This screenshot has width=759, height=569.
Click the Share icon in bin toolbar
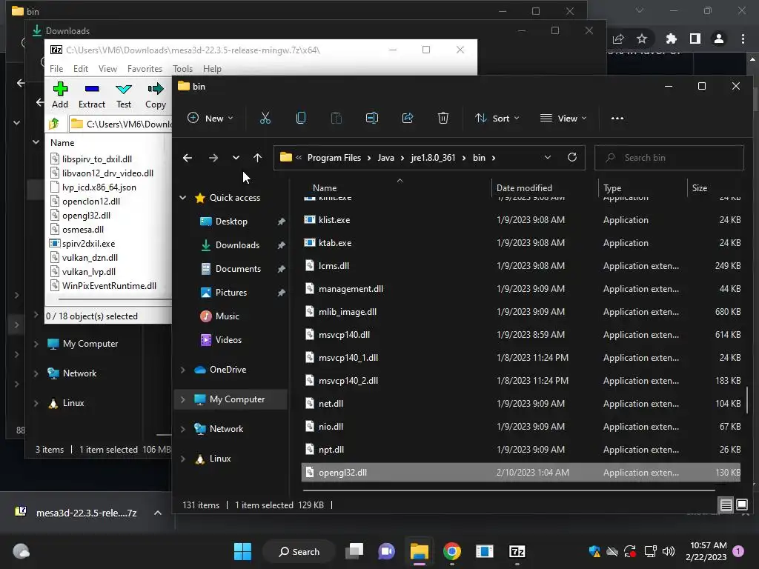408,118
